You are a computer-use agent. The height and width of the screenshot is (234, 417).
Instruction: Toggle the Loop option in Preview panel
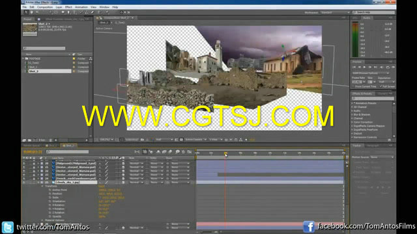click(388, 68)
